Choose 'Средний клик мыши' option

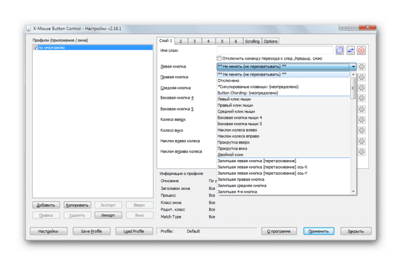[283, 111]
